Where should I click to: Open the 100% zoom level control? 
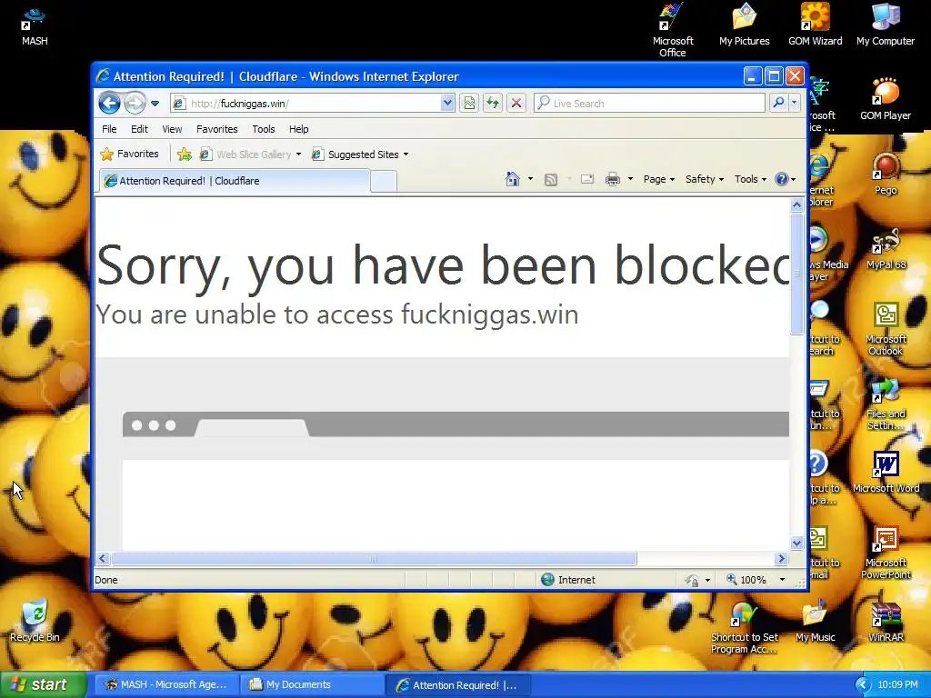click(747, 580)
